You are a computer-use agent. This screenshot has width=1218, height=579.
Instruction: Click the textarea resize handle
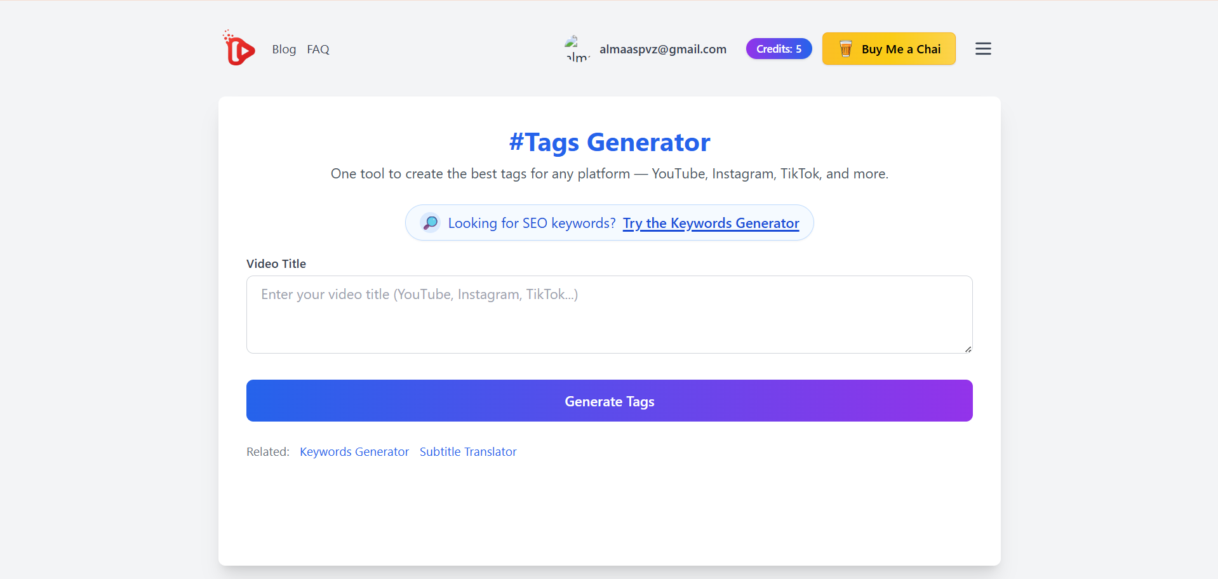[968, 349]
